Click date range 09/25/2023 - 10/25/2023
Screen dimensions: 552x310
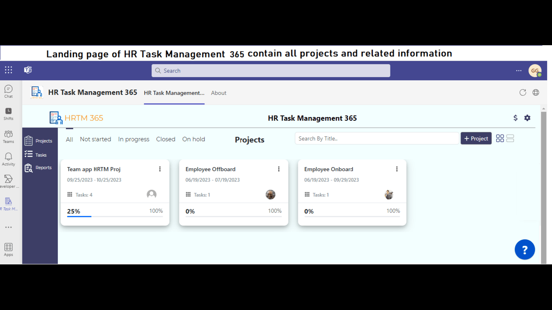tap(94, 180)
